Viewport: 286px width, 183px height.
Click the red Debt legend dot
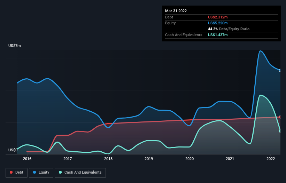point(11,172)
